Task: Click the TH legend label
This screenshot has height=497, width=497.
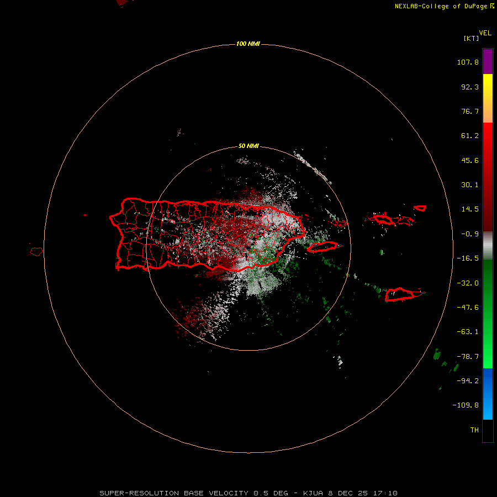Action: point(474,430)
